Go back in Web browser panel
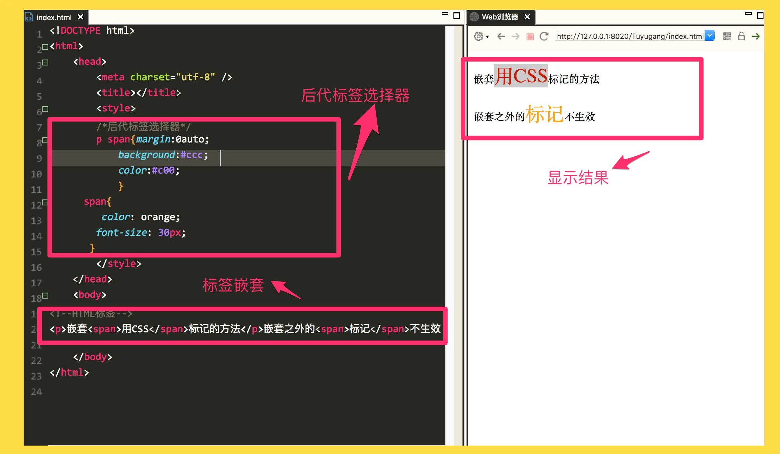The image size is (780, 454). 501,36
